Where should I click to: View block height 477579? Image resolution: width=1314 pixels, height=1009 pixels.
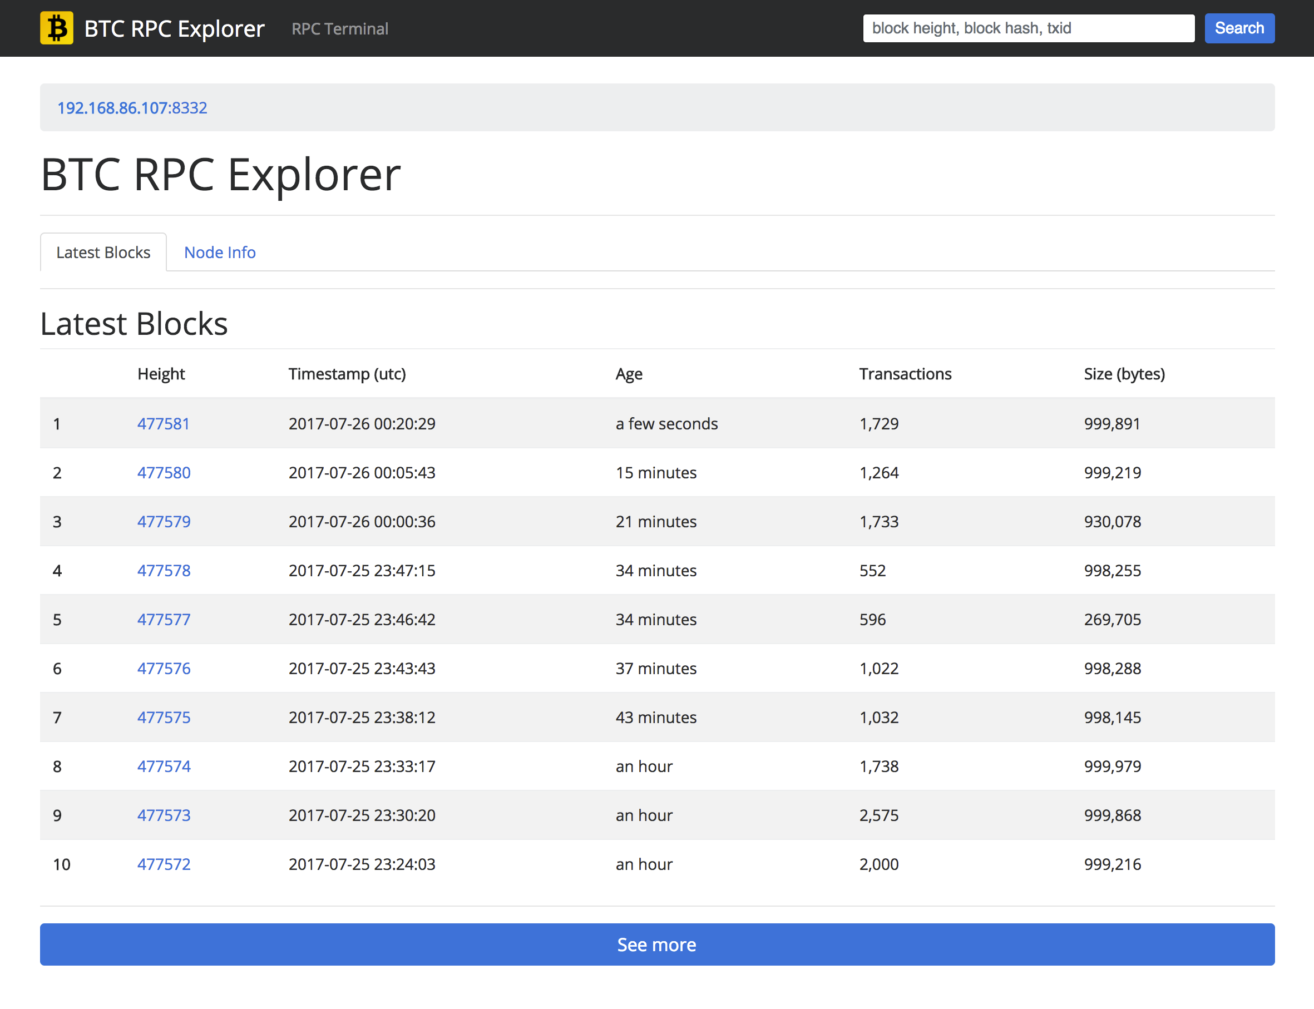click(164, 521)
